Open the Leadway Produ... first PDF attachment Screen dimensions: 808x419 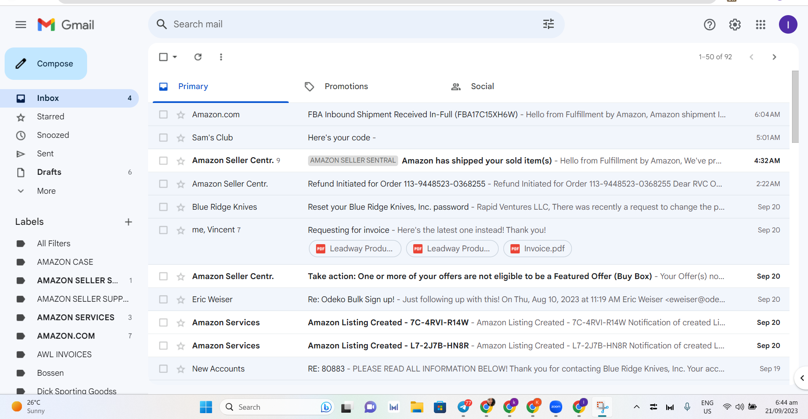point(355,248)
